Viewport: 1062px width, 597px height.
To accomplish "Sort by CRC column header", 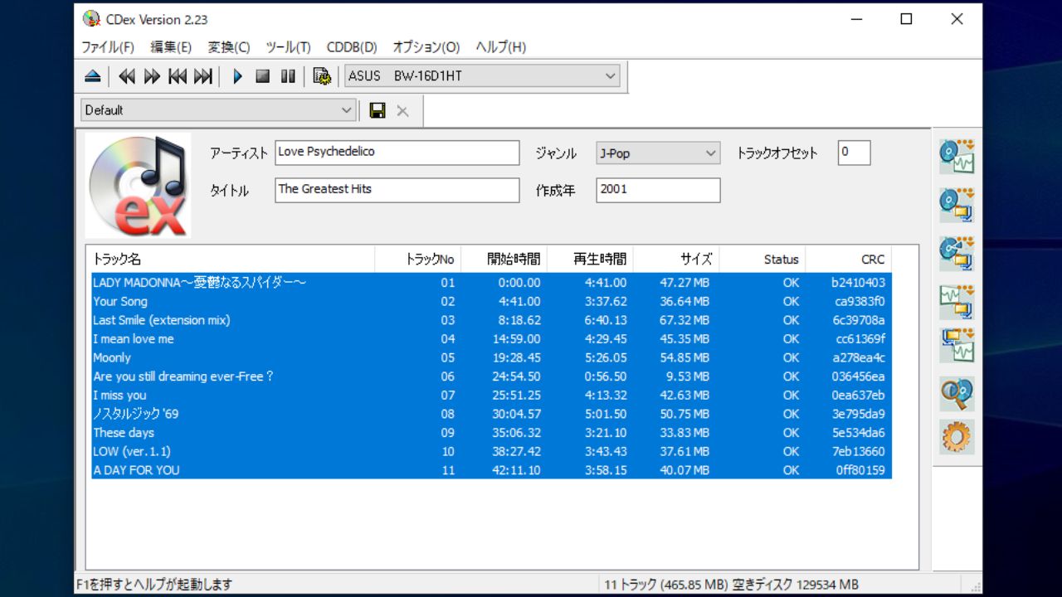I will point(849,260).
